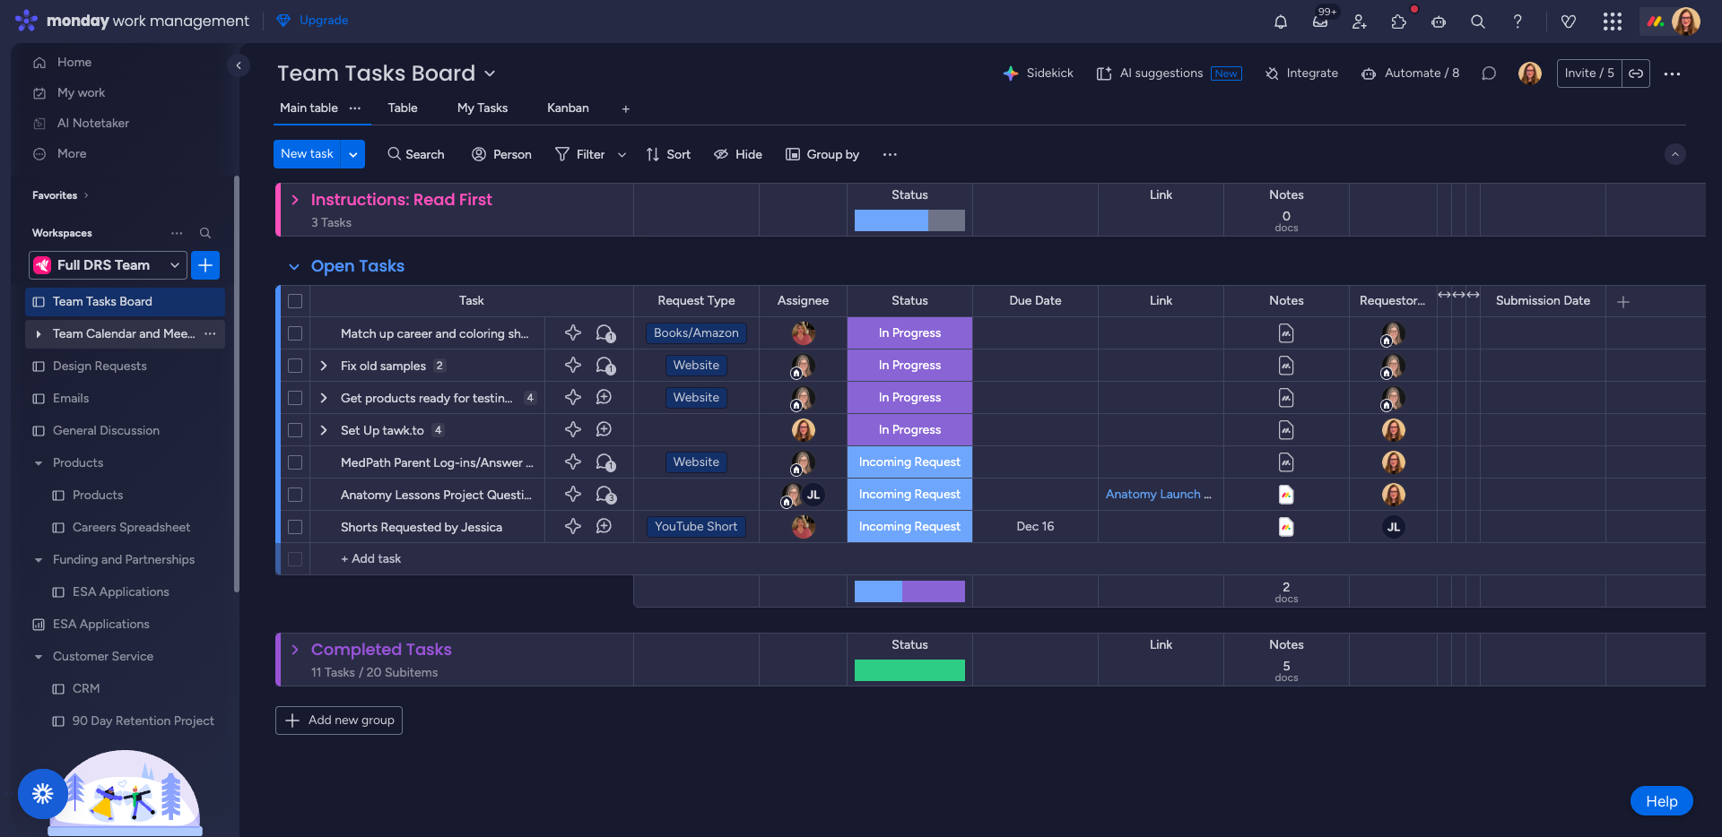Image resolution: width=1722 pixels, height=837 pixels.
Task: Click the board discussion chat bubble icon
Action: 1489,73
